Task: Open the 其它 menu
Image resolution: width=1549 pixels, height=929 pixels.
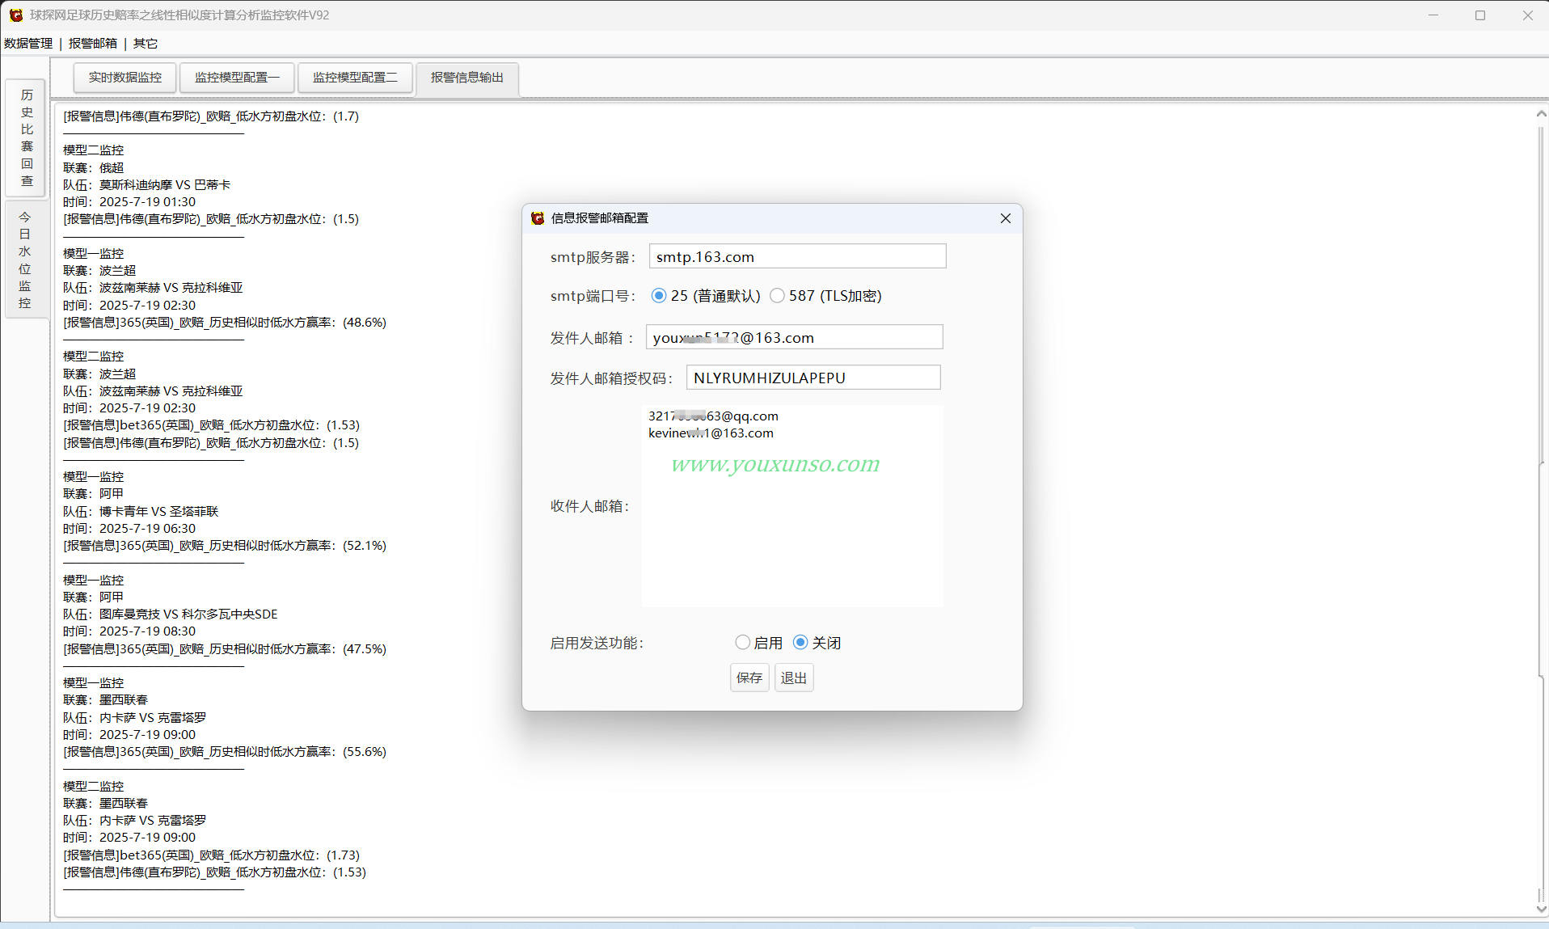Action: [146, 44]
